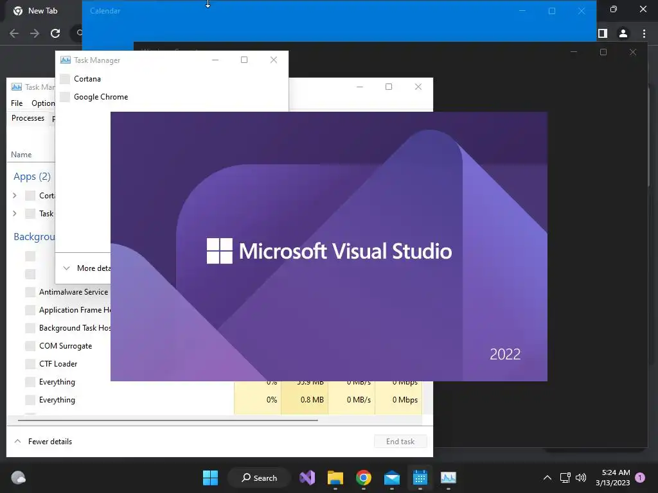Click Task Manager's horizontal scrollbar
The image size is (658, 493).
pyautogui.click(x=168, y=420)
